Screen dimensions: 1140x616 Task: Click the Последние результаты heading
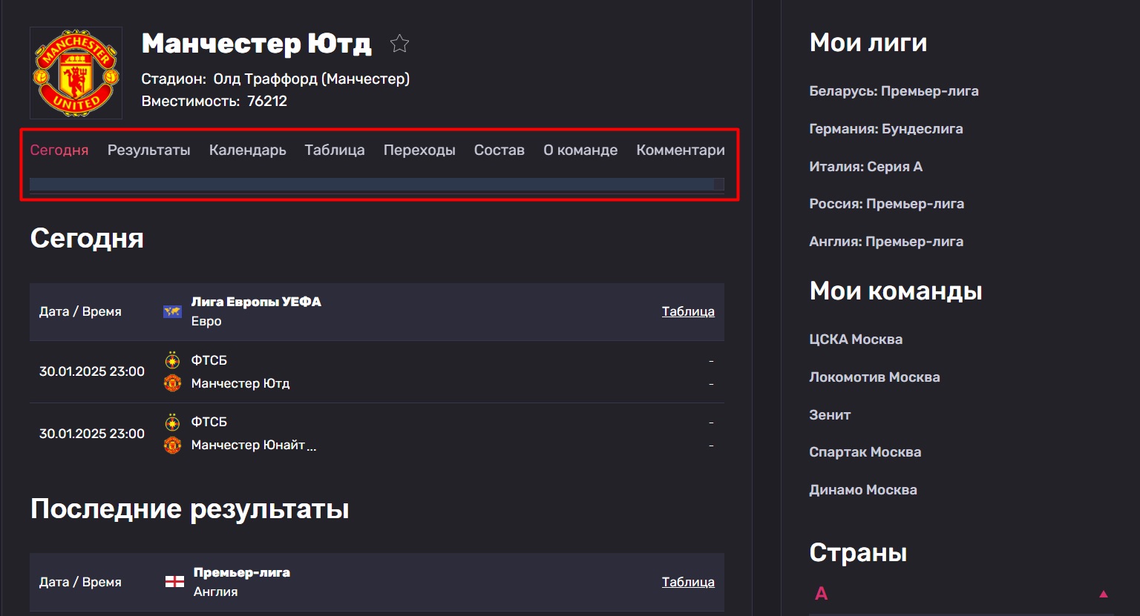tap(190, 509)
